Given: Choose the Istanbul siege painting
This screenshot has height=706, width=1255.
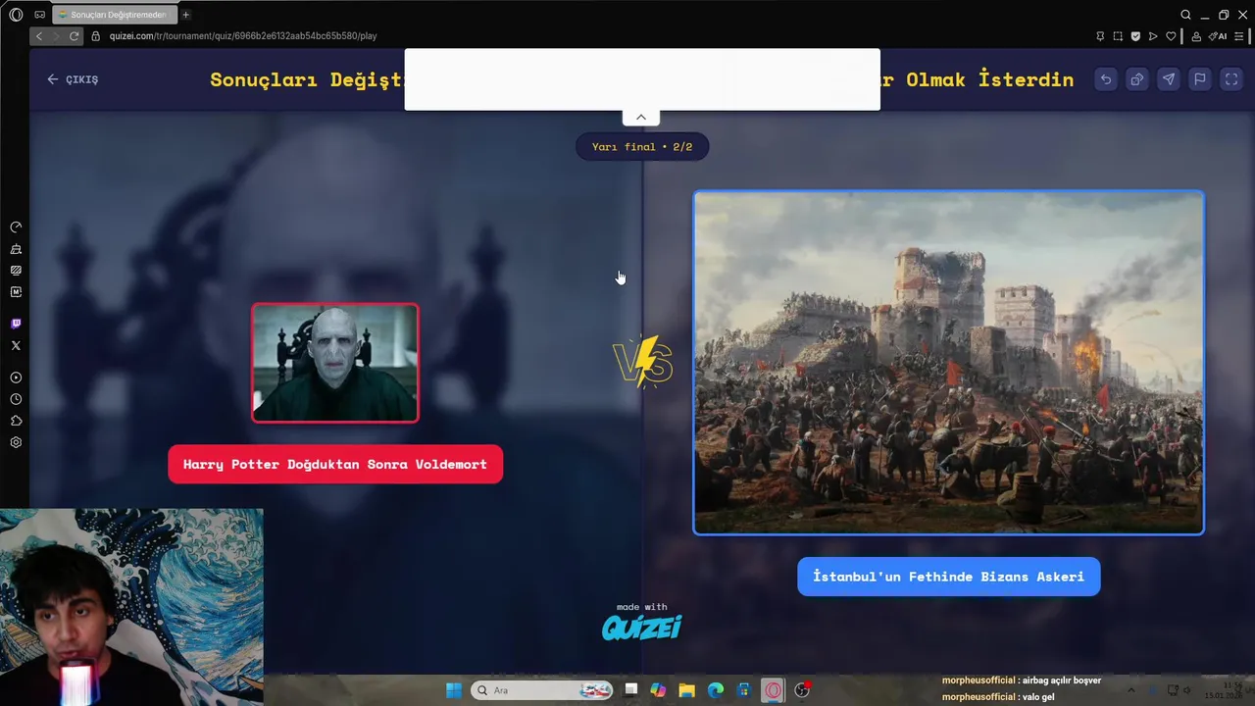Looking at the screenshot, I should [948, 363].
